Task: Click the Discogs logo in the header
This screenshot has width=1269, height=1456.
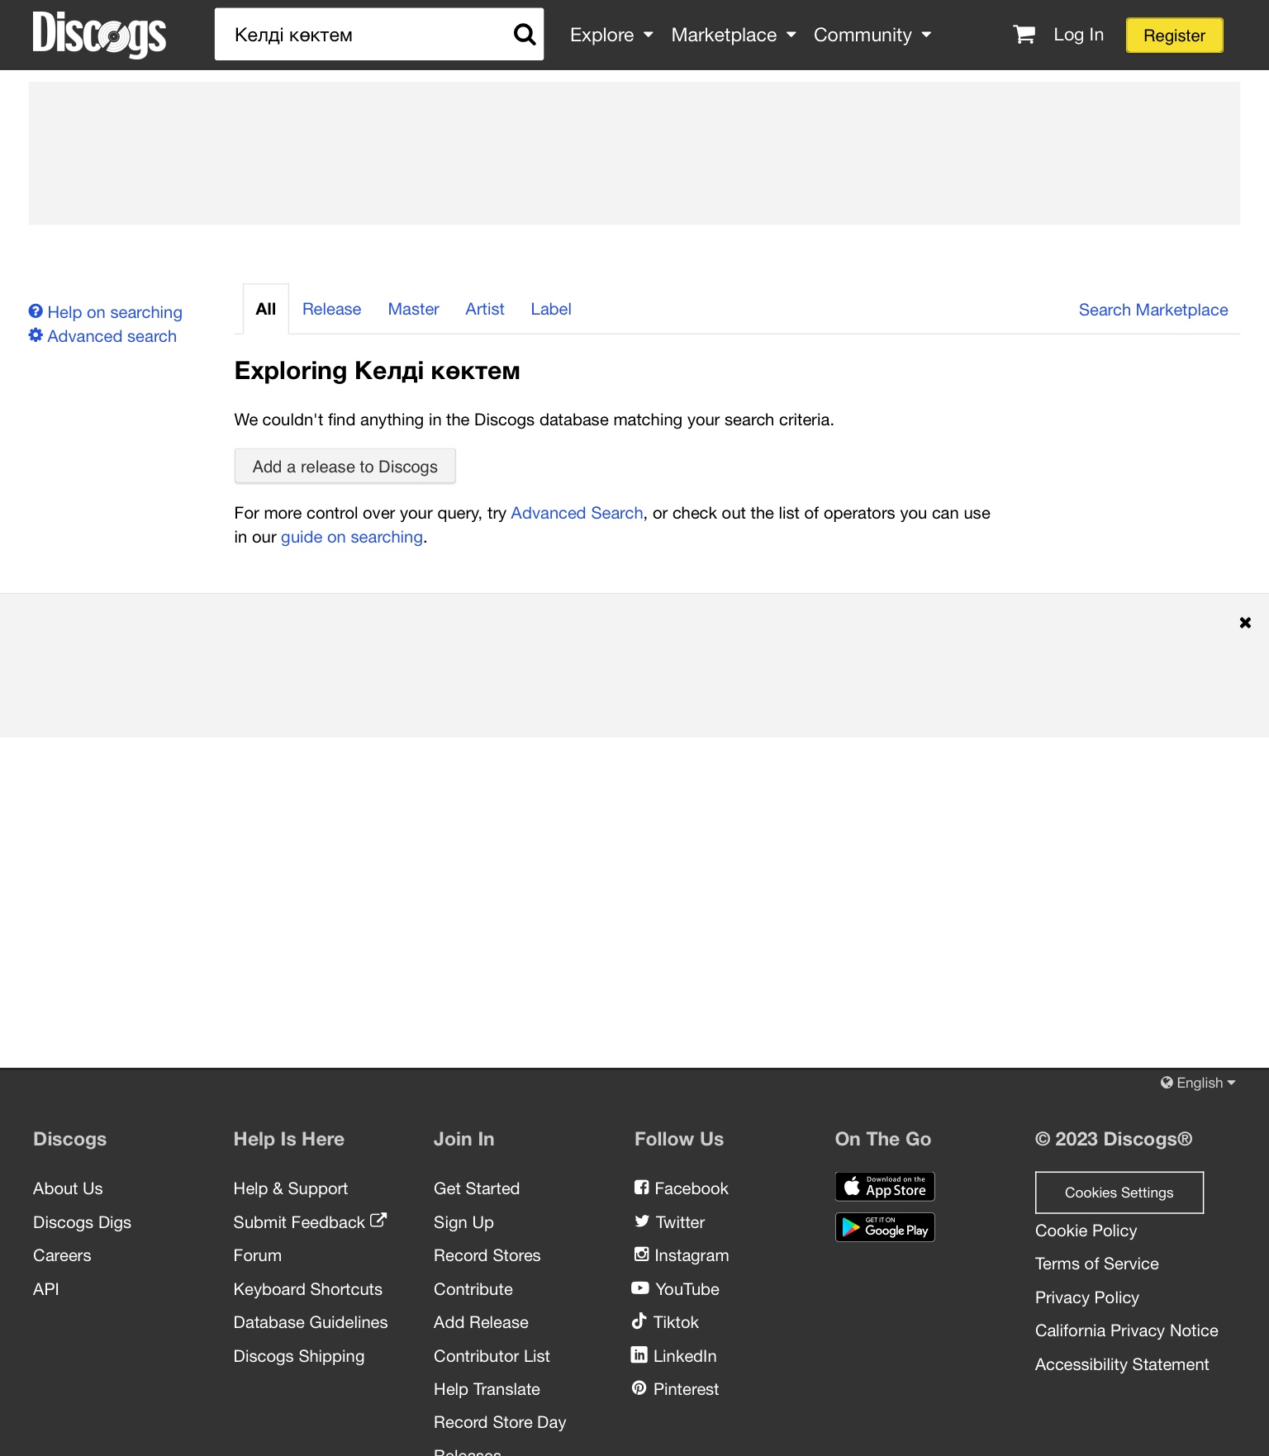Action: [99, 34]
